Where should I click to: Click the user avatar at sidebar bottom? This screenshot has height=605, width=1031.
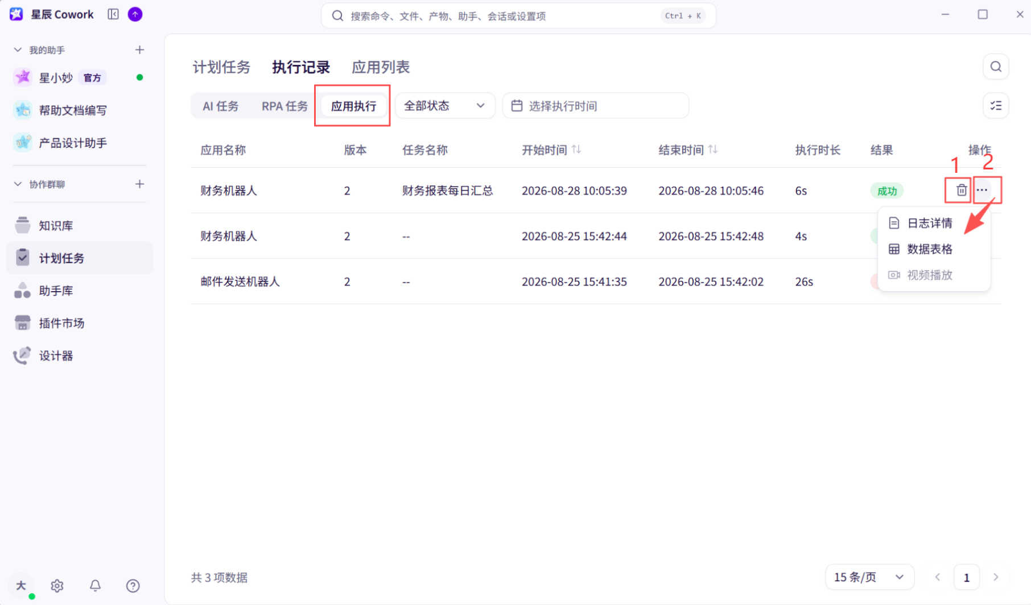22,586
